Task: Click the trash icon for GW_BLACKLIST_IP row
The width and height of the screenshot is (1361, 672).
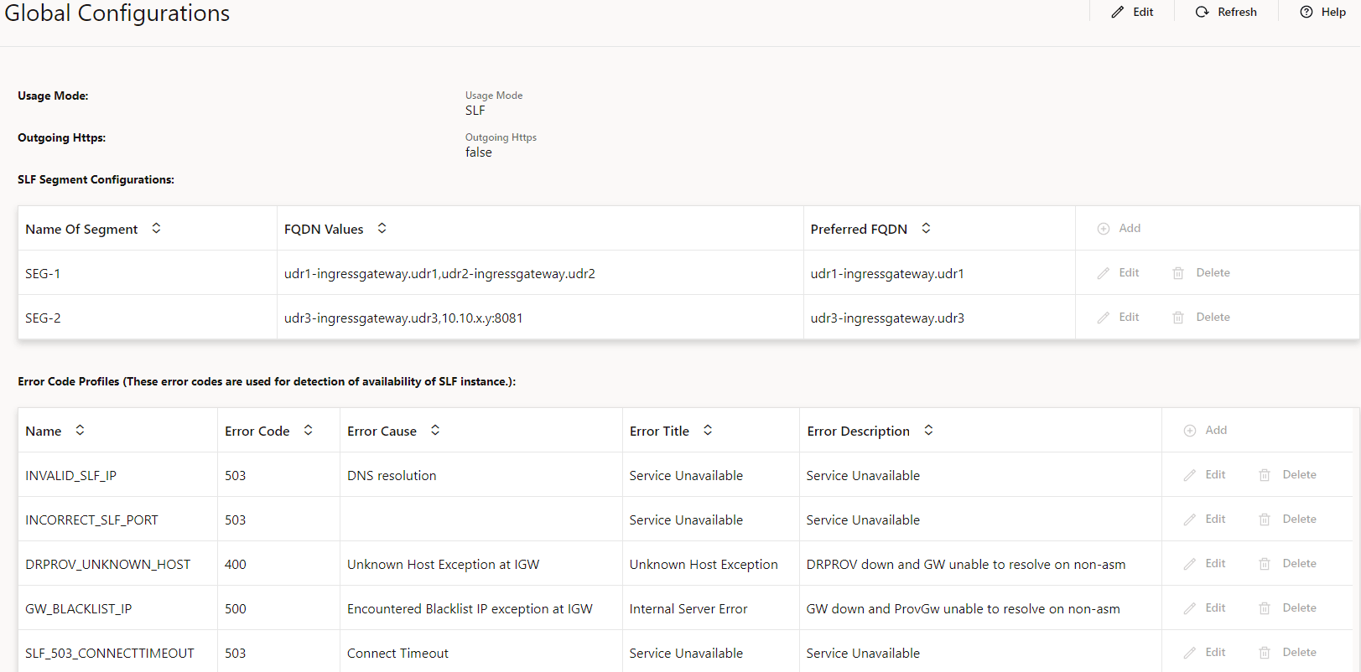Action: pos(1265,608)
